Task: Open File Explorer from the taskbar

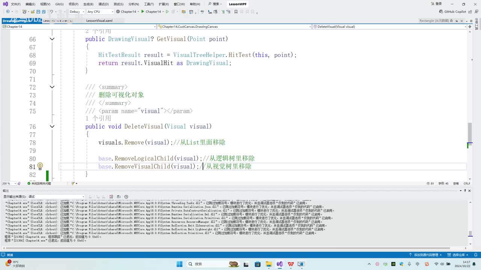Action: point(269,264)
